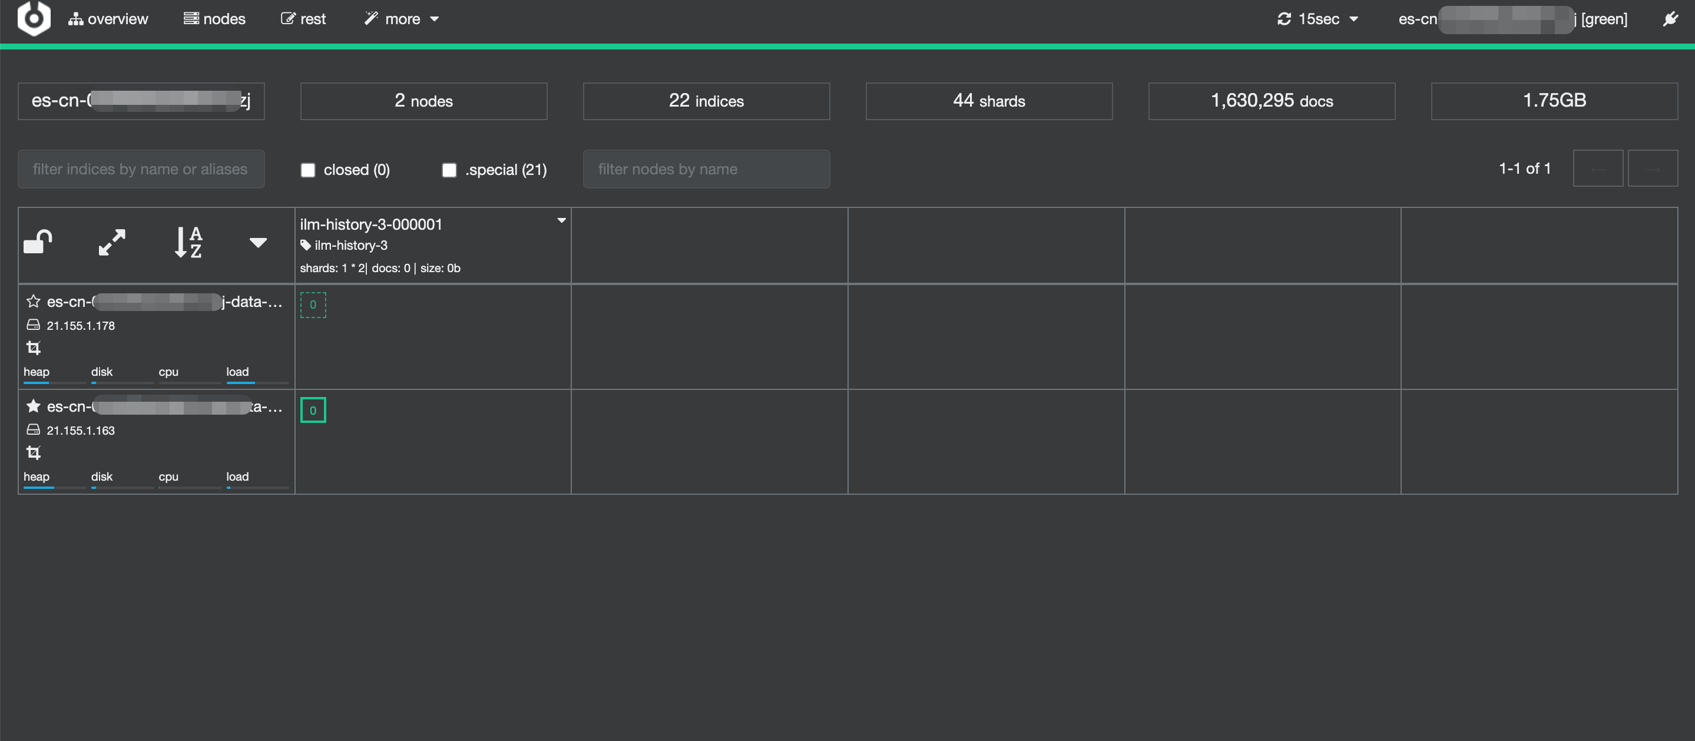Screen dimensions: 1695x741
Task: Toggle the closed (0) checkbox
Action: point(308,170)
